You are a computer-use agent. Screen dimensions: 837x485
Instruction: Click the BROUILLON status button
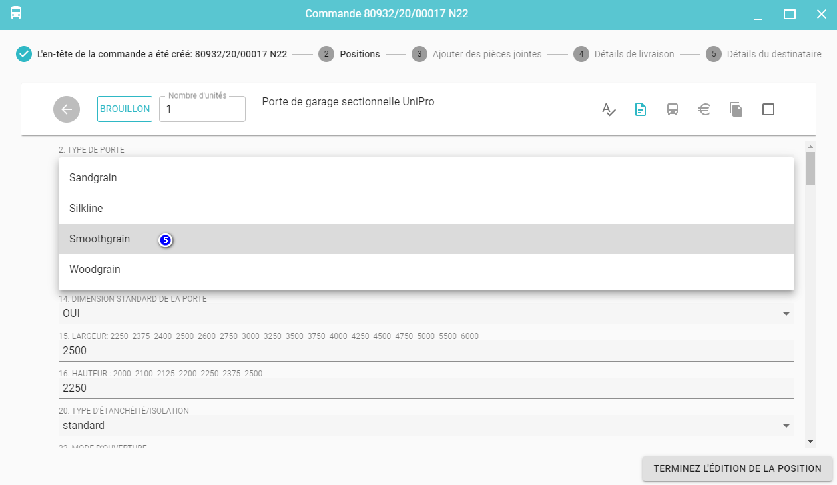point(125,109)
